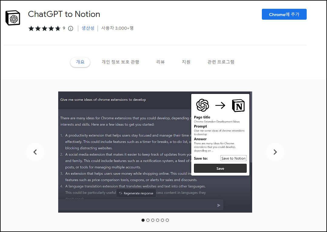Image resolution: width=327 pixels, height=232 pixels.
Task: Click list item about saving money shopping
Action: pos(129,177)
